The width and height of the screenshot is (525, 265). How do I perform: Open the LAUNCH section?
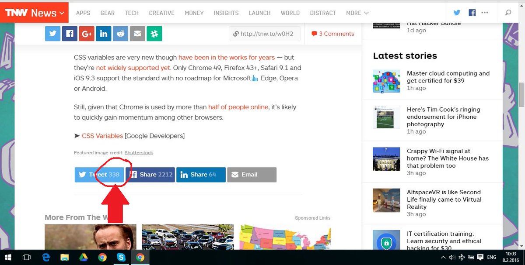(260, 13)
